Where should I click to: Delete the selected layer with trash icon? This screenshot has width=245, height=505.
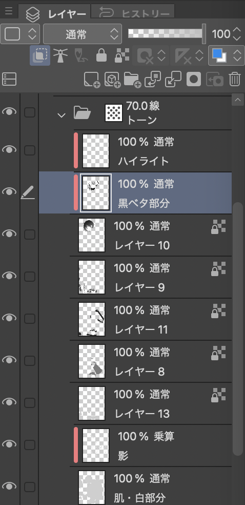(x=235, y=79)
